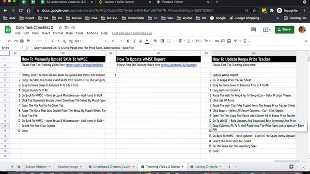Screen dimensions: 310x174
Task: Switch to Walmart Seller Center browser tab
Action: (119, 2)
